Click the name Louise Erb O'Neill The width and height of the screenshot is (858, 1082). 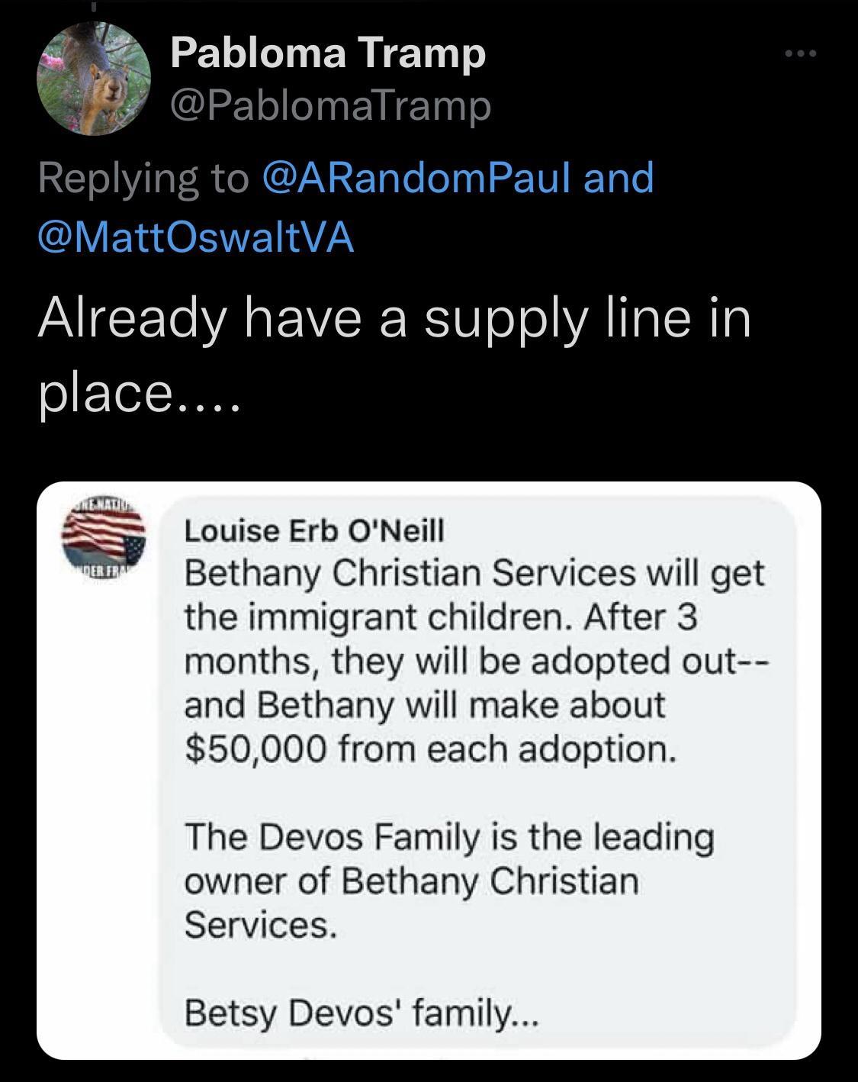point(316,531)
